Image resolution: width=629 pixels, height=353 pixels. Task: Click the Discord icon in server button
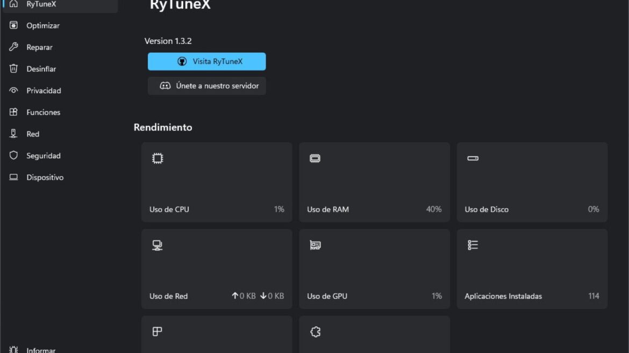(x=165, y=86)
